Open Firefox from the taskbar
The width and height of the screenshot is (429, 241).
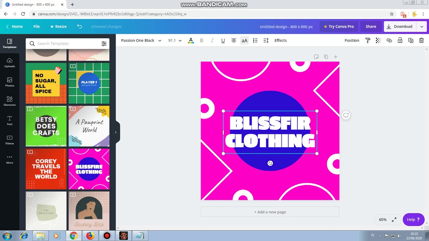(x=90, y=236)
